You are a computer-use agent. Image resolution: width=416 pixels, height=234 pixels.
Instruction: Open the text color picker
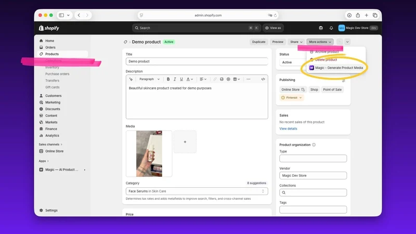[189, 80]
